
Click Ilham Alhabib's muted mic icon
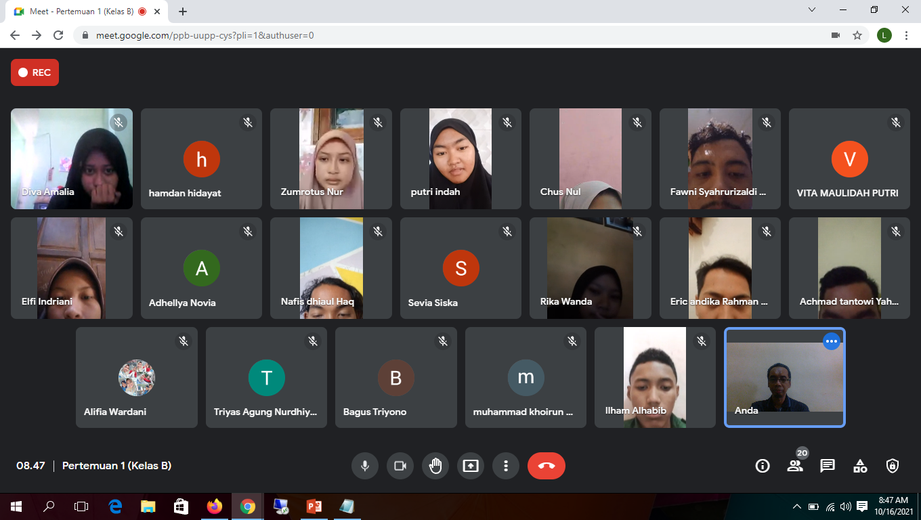(702, 341)
